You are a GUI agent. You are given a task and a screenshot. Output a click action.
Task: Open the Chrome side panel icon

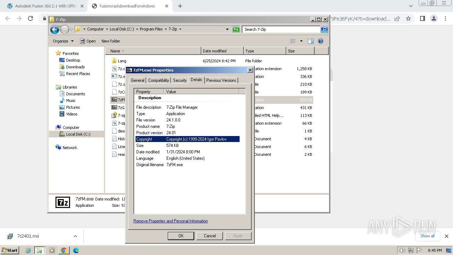[x=422, y=18]
